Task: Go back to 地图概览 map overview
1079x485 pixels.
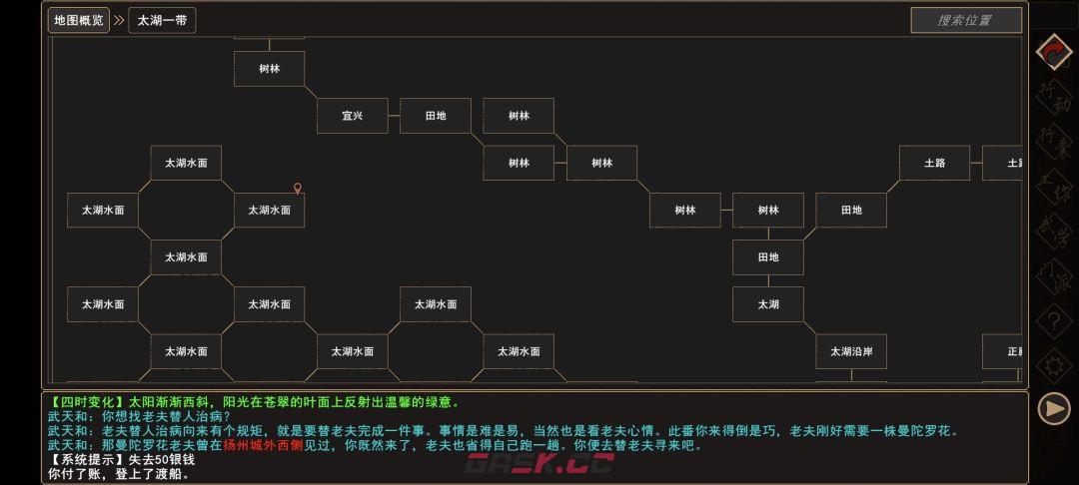Action: click(78, 20)
